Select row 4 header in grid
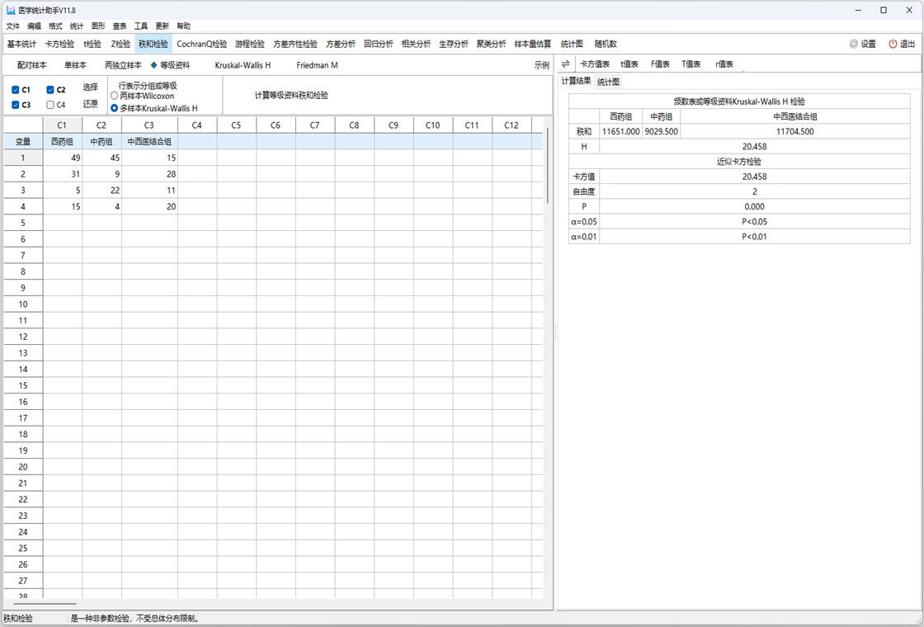Image resolution: width=924 pixels, height=627 pixels. pos(23,207)
